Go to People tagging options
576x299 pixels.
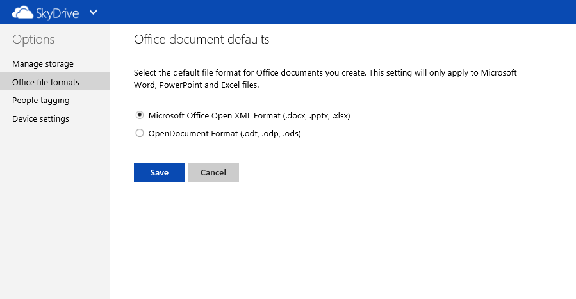40,101
